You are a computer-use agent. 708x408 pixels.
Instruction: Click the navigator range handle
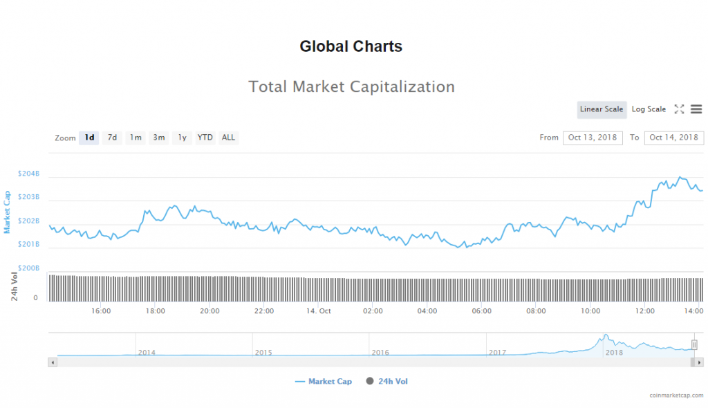pos(694,344)
